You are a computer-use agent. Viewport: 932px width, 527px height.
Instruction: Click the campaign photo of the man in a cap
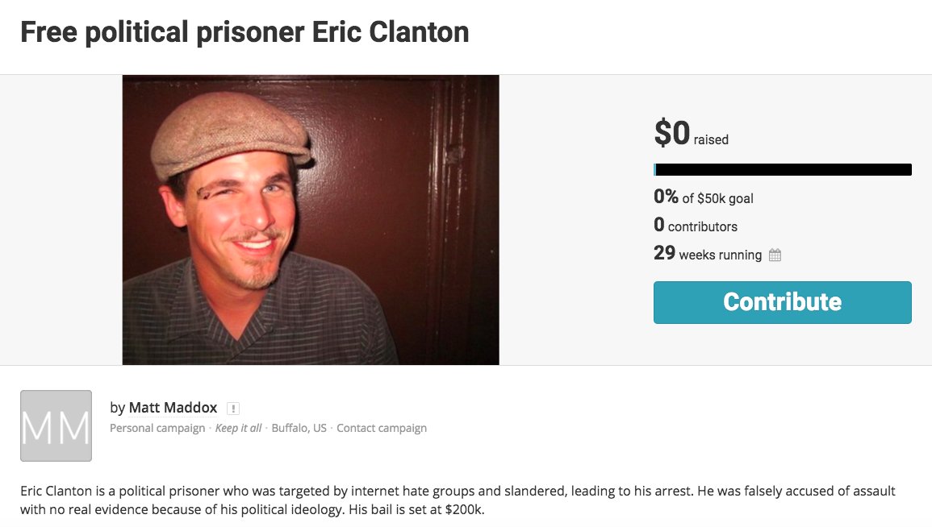pyautogui.click(x=311, y=220)
